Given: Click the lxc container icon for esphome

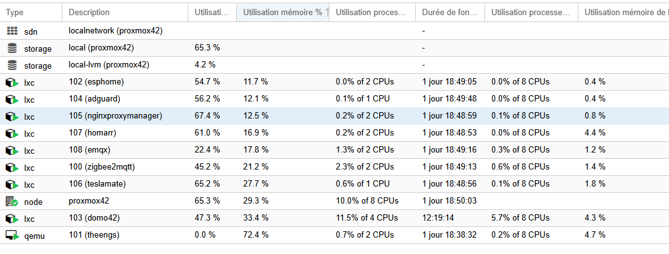Looking at the screenshot, I should (x=12, y=82).
